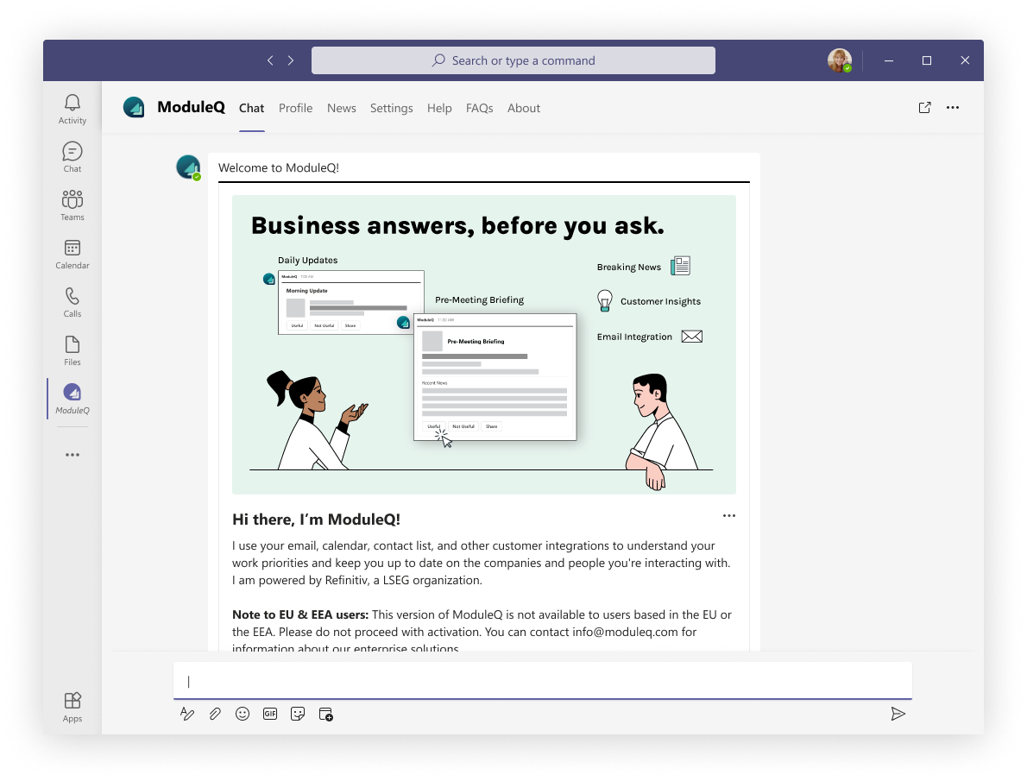Viewport: 1027px width, 781px height.
Task: Click the info@moduleq.com email address
Action: [x=625, y=632]
